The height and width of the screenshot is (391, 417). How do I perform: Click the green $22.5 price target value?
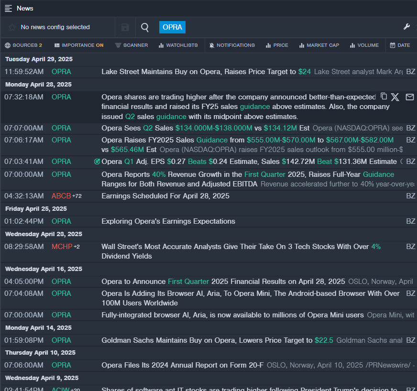click(x=324, y=340)
